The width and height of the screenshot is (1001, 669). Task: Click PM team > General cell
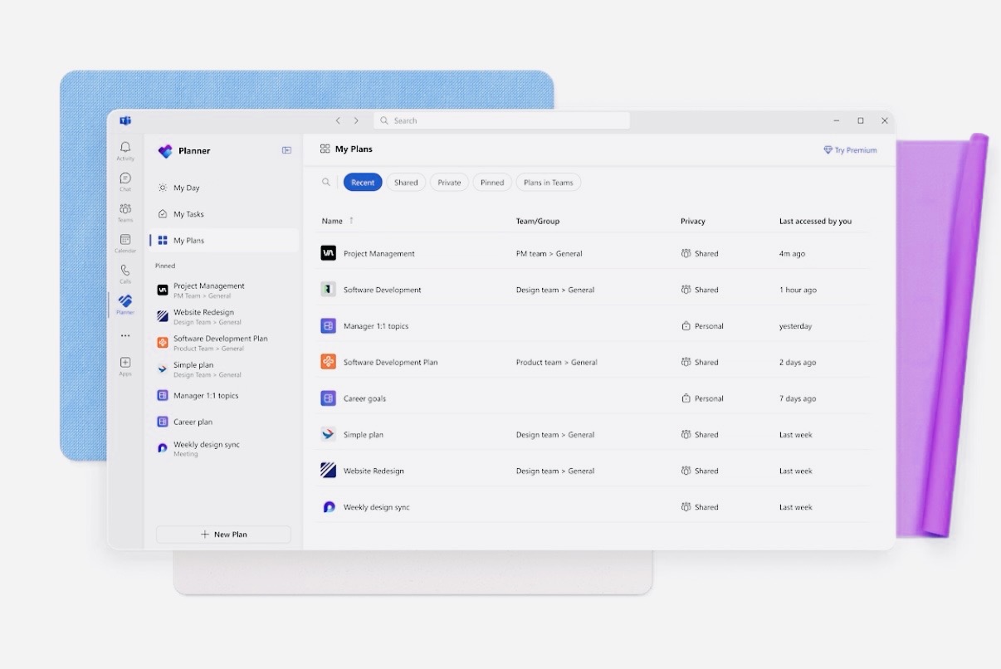point(549,254)
